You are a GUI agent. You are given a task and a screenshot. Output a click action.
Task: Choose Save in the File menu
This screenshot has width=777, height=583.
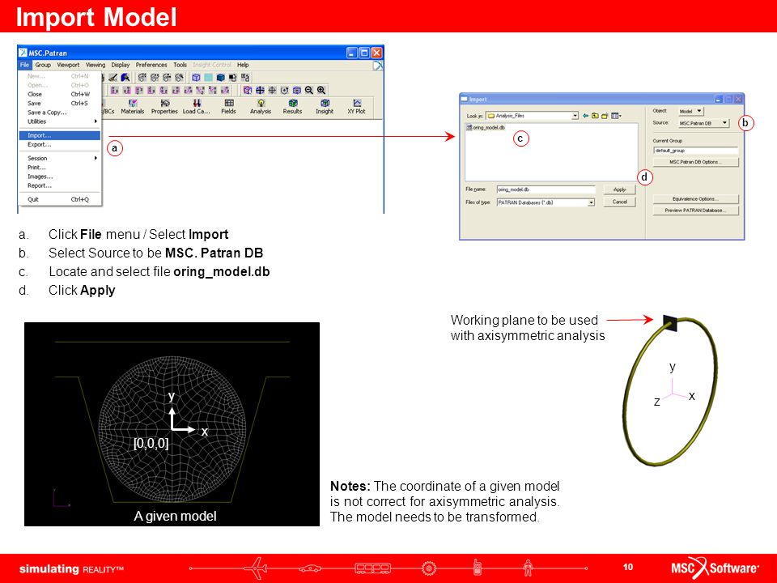(59, 103)
